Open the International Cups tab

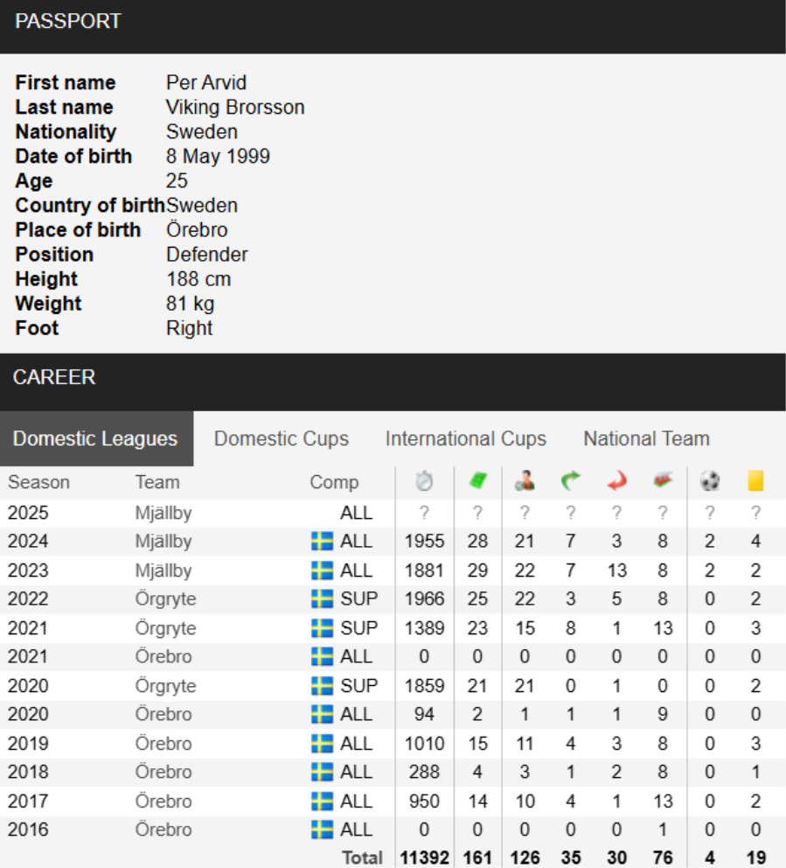coord(466,438)
